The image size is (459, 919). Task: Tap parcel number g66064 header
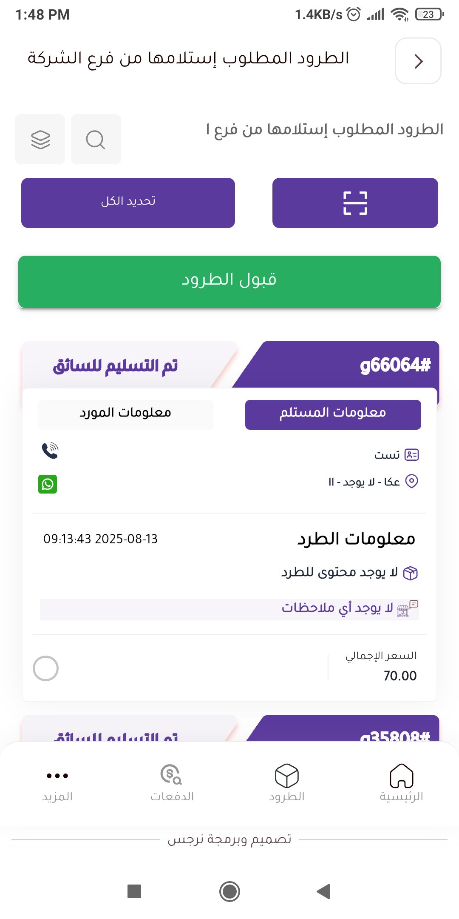[x=394, y=365]
